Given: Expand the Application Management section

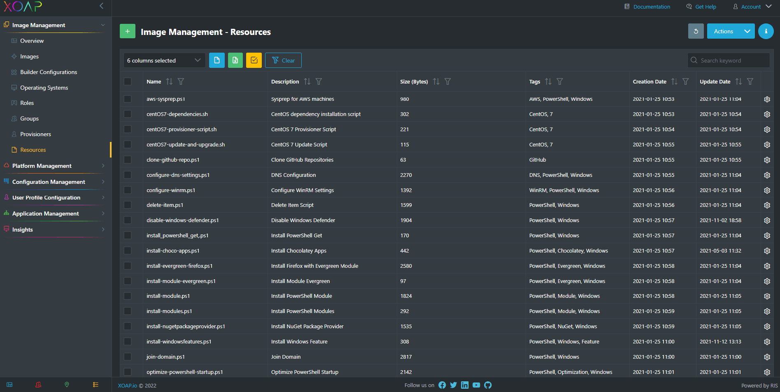Looking at the screenshot, I should click(x=56, y=213).
